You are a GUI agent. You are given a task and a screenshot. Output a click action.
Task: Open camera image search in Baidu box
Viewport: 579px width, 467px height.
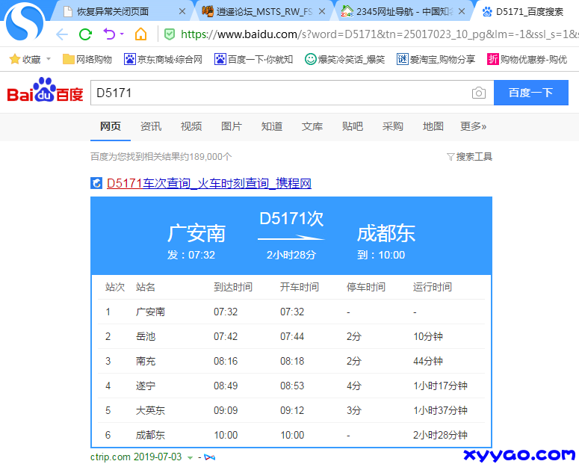coord(478,93)
